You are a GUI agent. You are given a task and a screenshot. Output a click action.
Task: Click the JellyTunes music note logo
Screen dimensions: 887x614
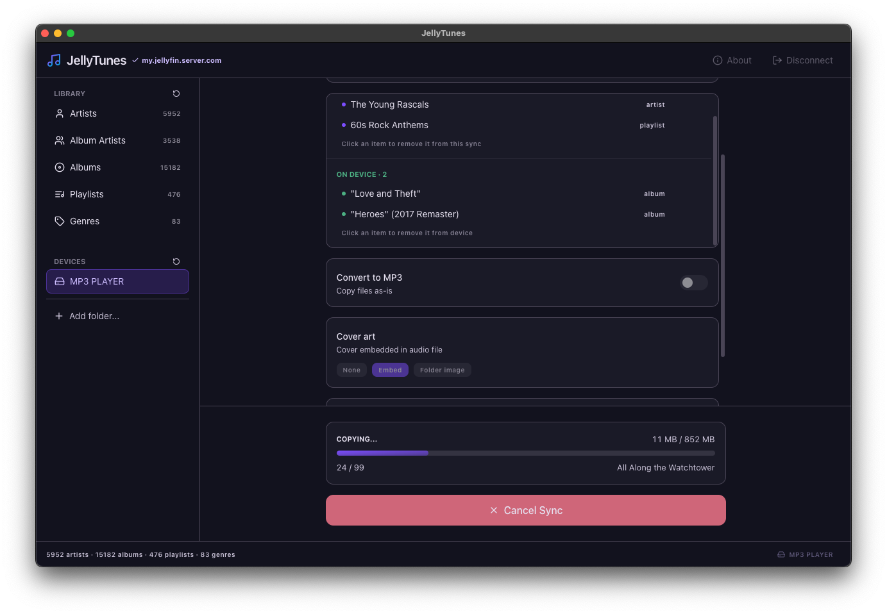(x=55, y=60)
